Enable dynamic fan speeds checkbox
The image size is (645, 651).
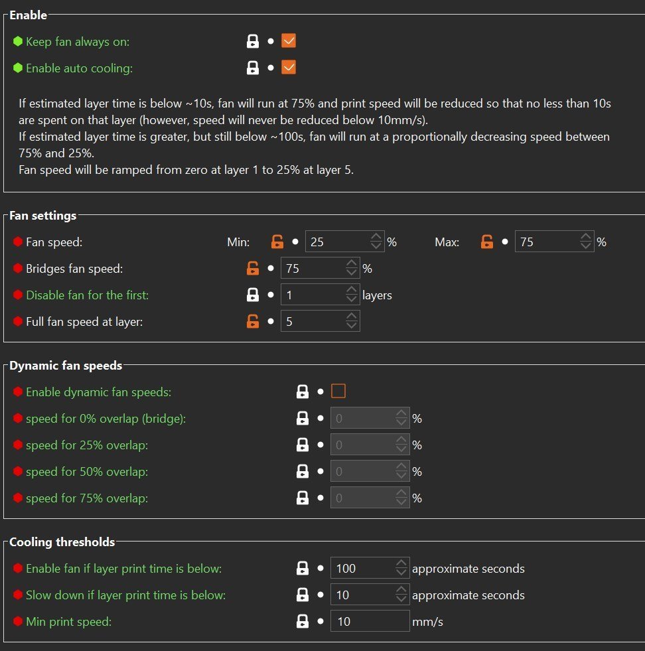pyautogui.click(x=338, y=392)
